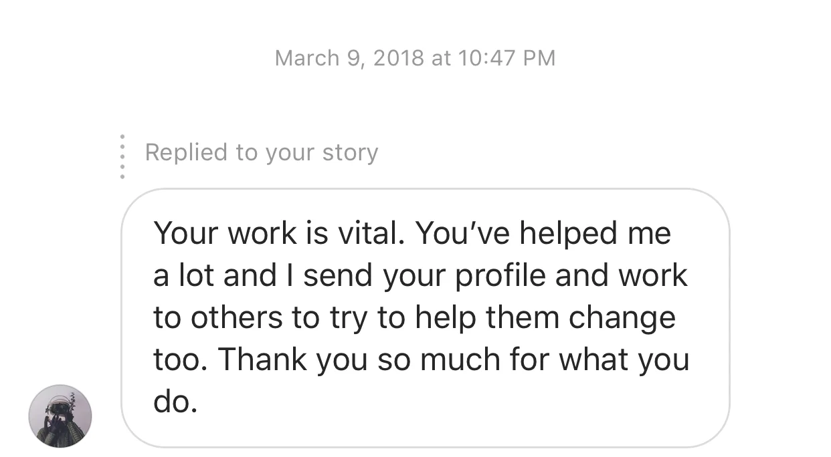Tap the "Replied to your story" label
Viewport: 831px width, 457px height.
262,153
